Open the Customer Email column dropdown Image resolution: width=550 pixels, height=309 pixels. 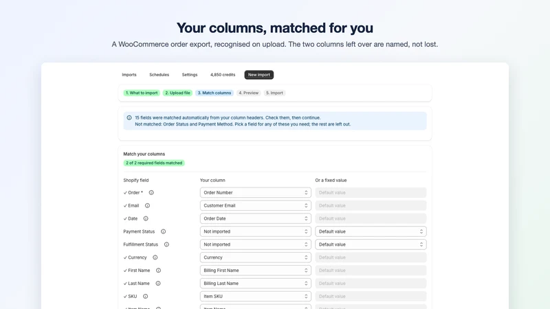(x=255, y=205)
